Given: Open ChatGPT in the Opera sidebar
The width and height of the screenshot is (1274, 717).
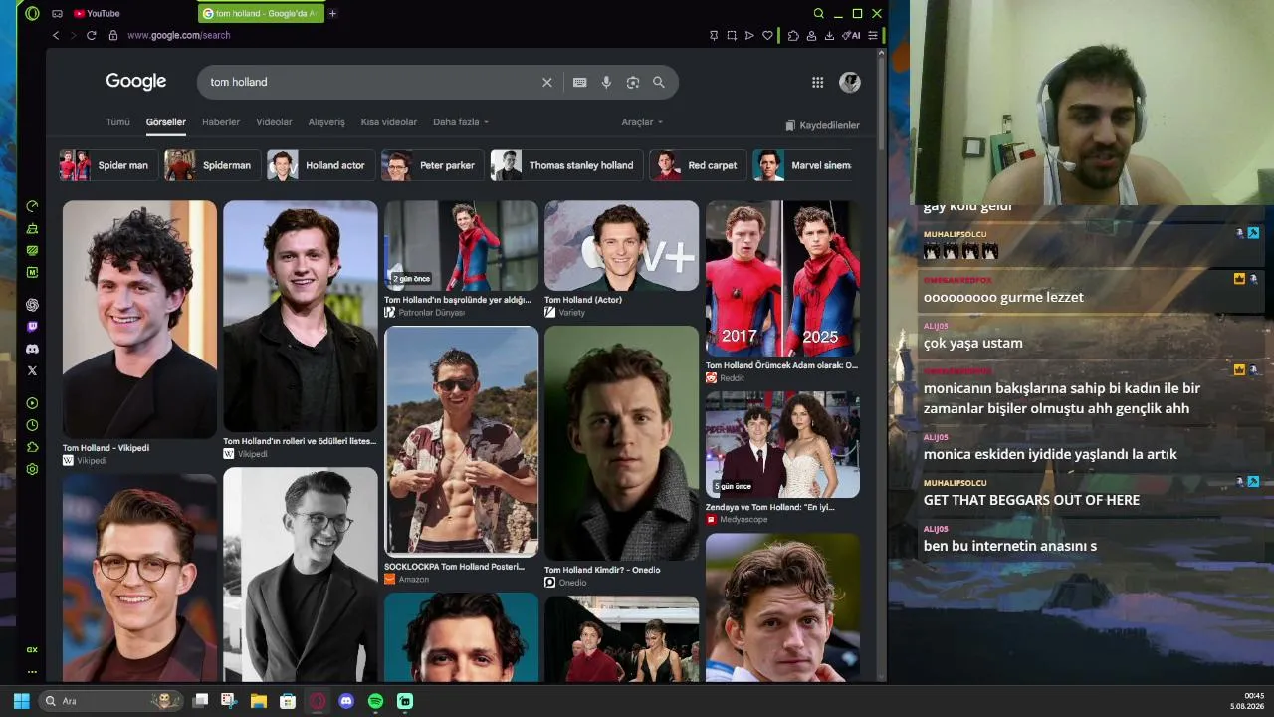Looking at the screenshot, I should [x=32, y=305].
